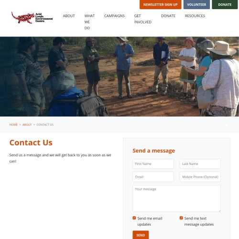The image size is (239, 239).
Task: Select the Mobile Phone (Optional) field
Action: click(x=200, y=177)
